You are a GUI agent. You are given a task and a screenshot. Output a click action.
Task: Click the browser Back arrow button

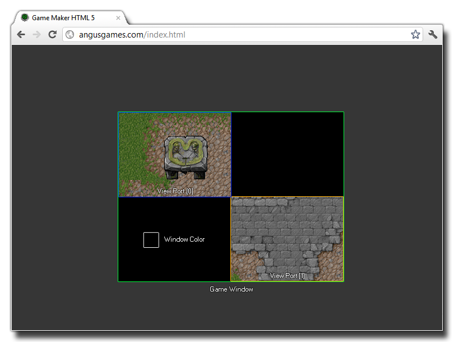tap(21, 35)
